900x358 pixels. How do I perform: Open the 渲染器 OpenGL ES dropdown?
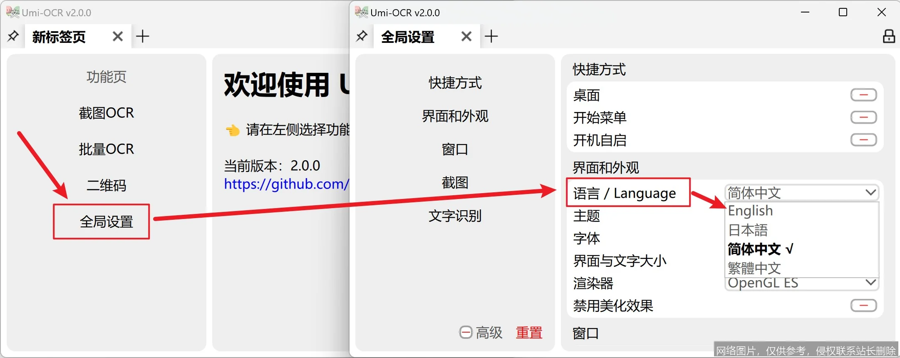pos(802,283)
